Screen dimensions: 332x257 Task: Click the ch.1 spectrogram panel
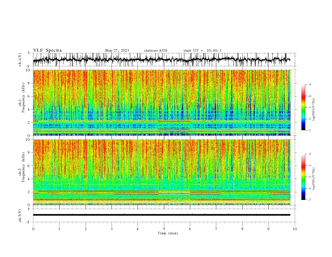tap(162, 102)
